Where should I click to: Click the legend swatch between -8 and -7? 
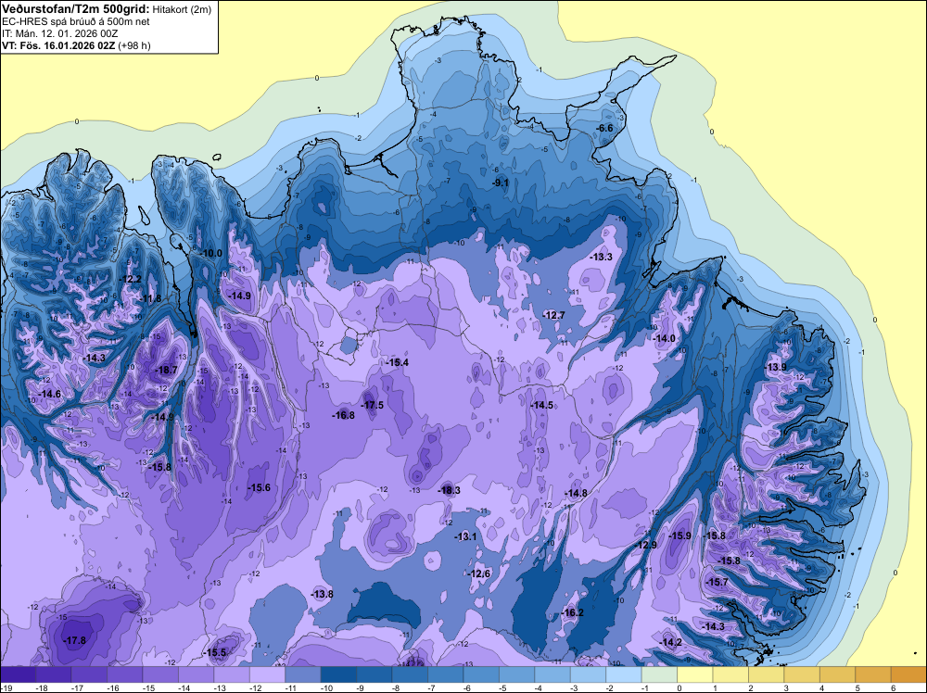coord(411,674)
